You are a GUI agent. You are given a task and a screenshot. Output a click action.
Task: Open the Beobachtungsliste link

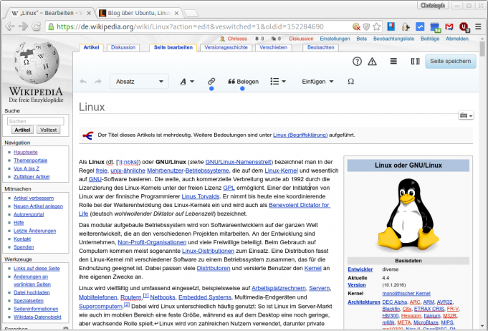(x=393, y=39)
